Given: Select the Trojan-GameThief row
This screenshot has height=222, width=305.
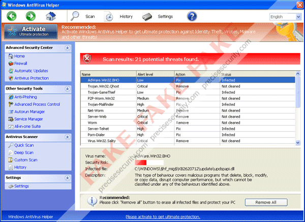Looking at the screenshot, I should click(188, 92).
